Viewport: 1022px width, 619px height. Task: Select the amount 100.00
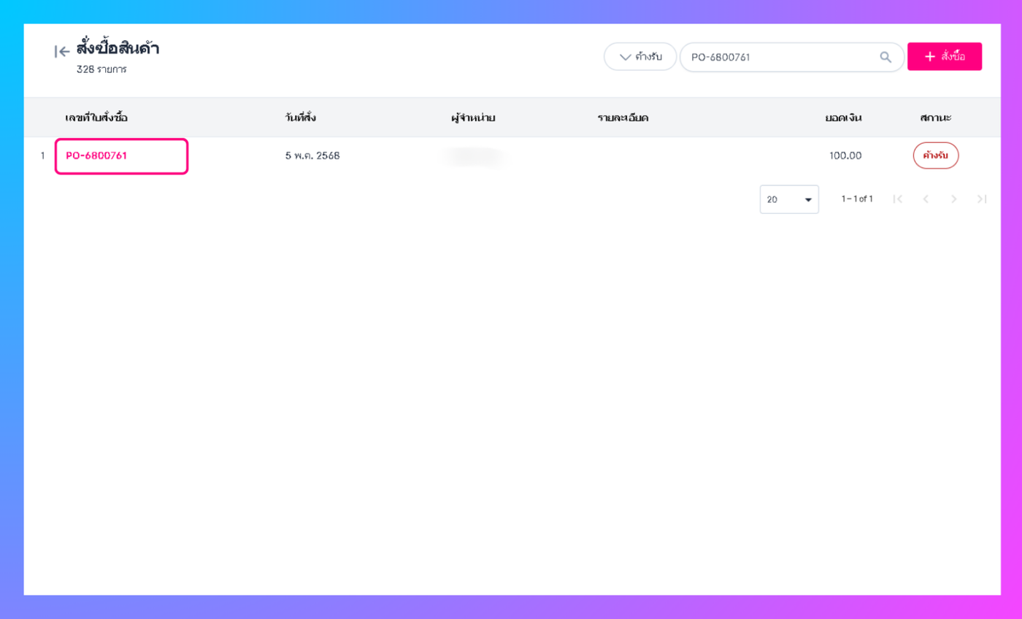click(845, 155)
